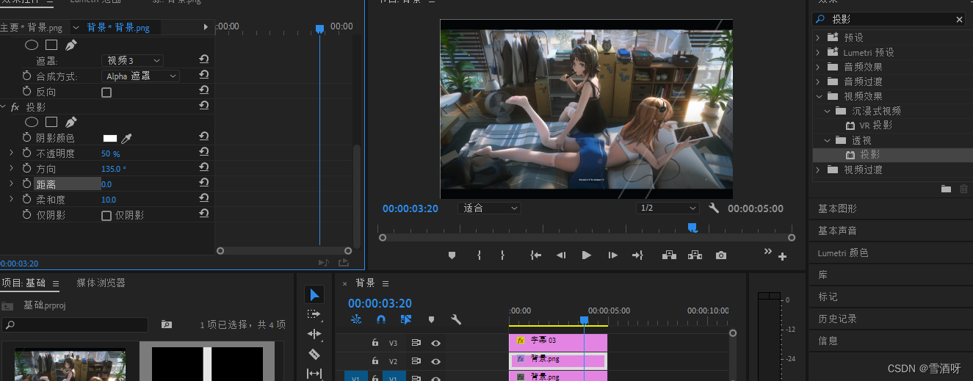The height and width of the screenshot is (381, 973).
Task: Select the Ripple Edit tool
Action: pyautogui.click(x=314, y=334)
